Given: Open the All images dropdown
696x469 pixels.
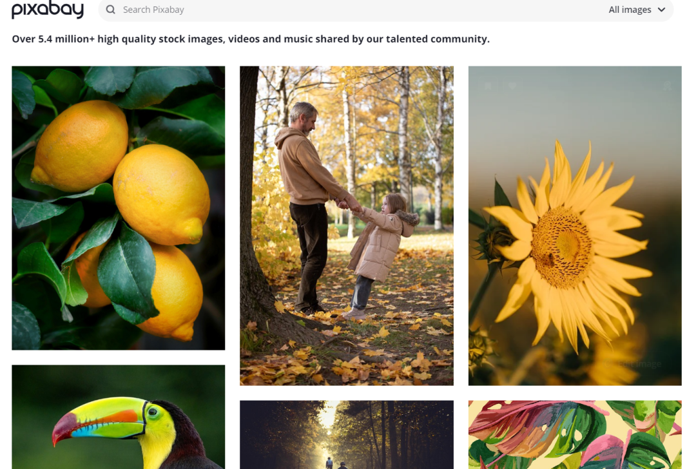Looking at the screenshot, I should point(637,9).
